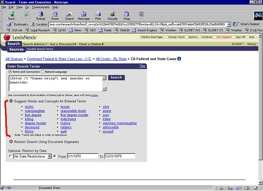
Task: Open the OED bookmark
Action: tap(90, 30)
